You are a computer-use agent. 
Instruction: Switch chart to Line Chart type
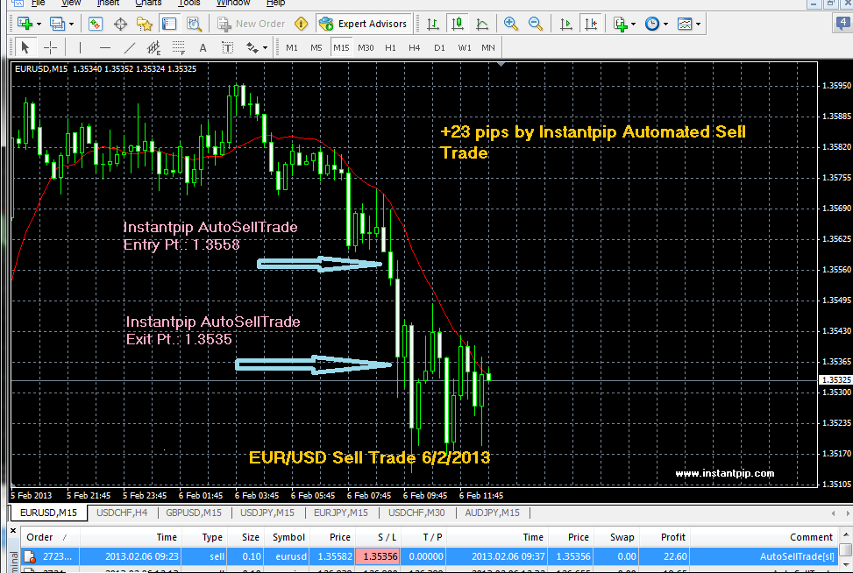click(x=482, y=24)
